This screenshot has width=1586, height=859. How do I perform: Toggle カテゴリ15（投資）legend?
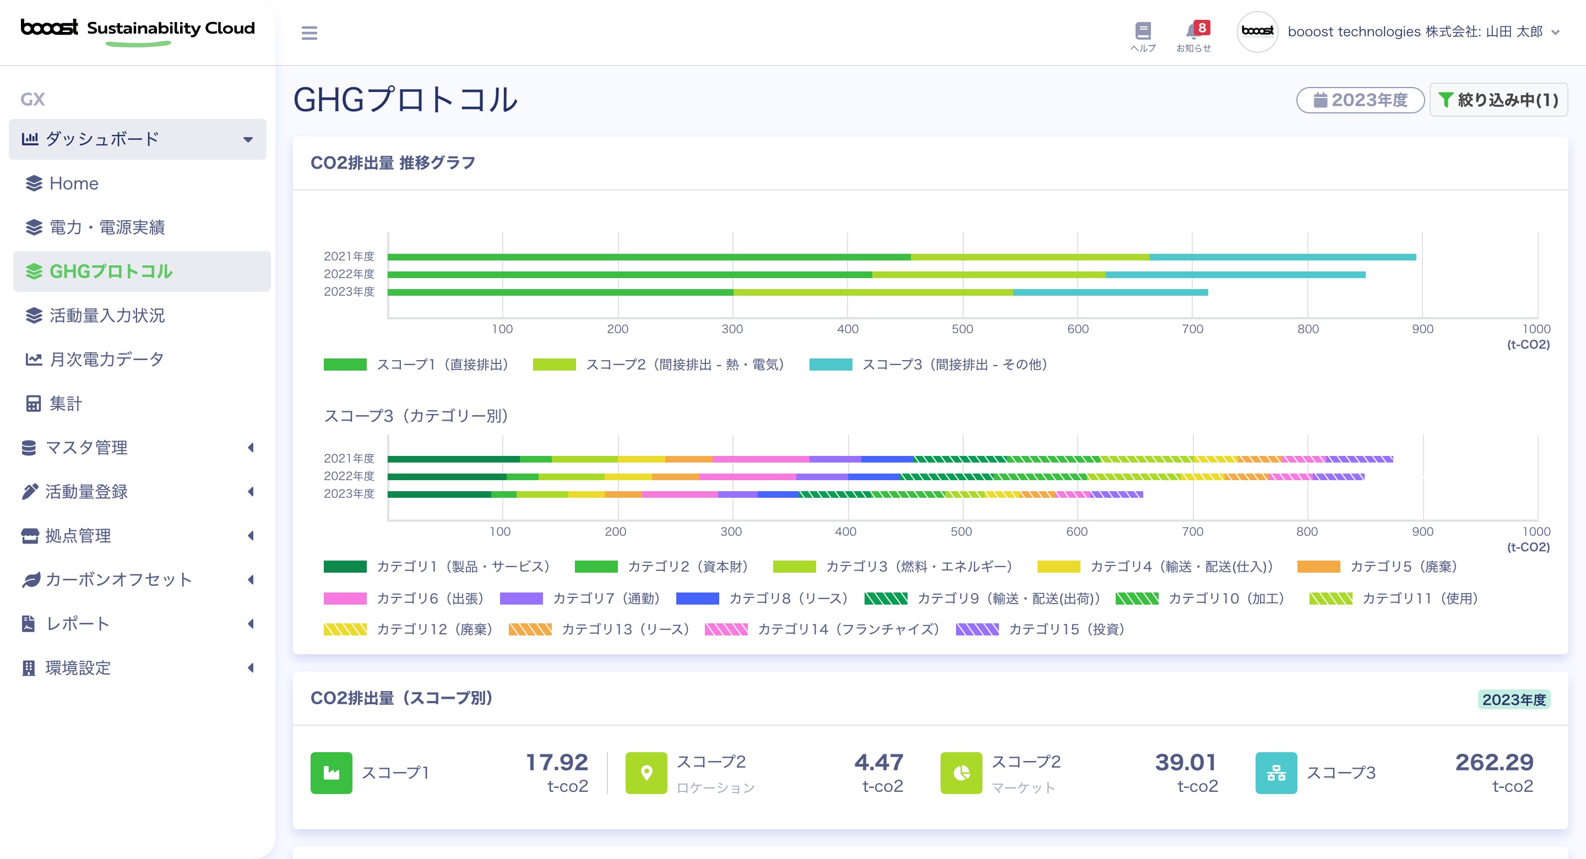[x=1041, y=629]
